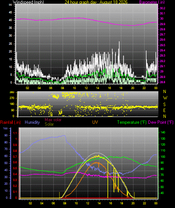The height and width of the screenshot is (208, 175).
Task: Click the 29.5 barometer scale value
Action: (162, 45)
